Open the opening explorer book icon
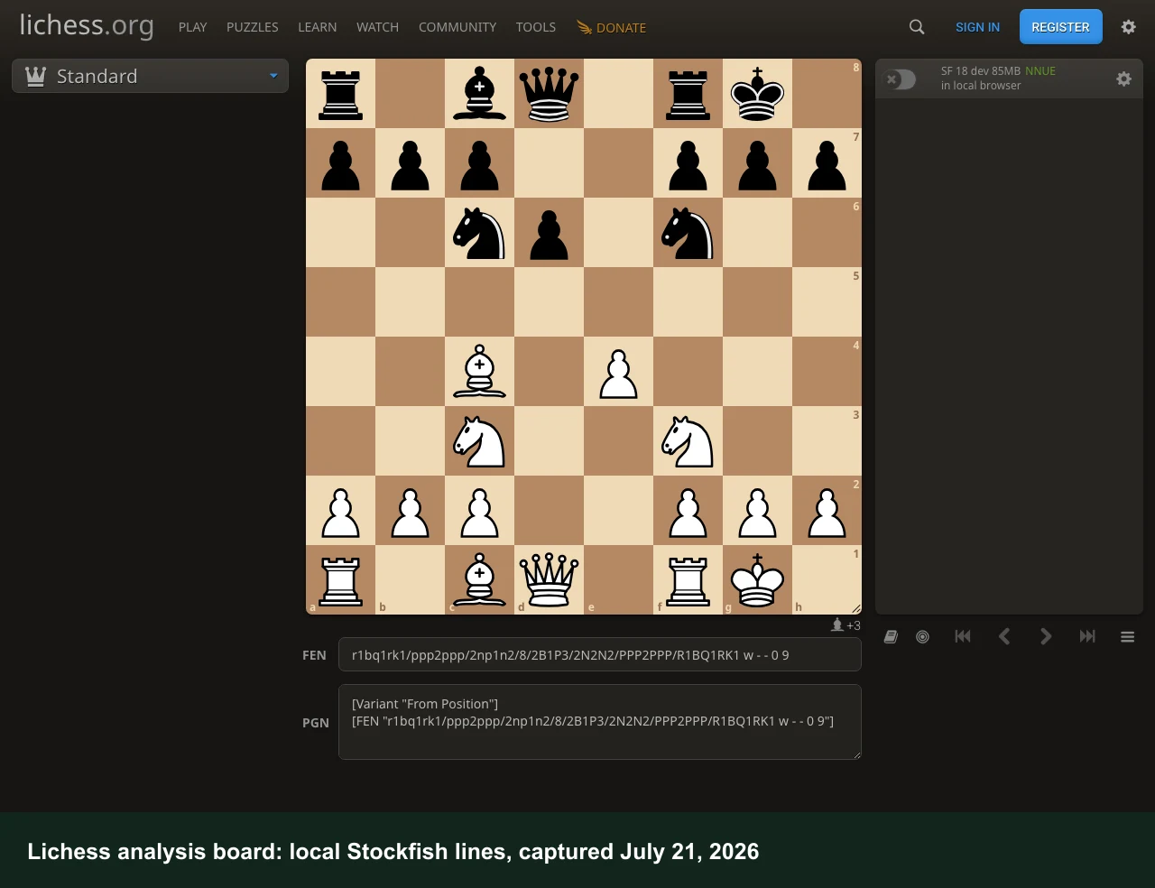 pos(891,636)
